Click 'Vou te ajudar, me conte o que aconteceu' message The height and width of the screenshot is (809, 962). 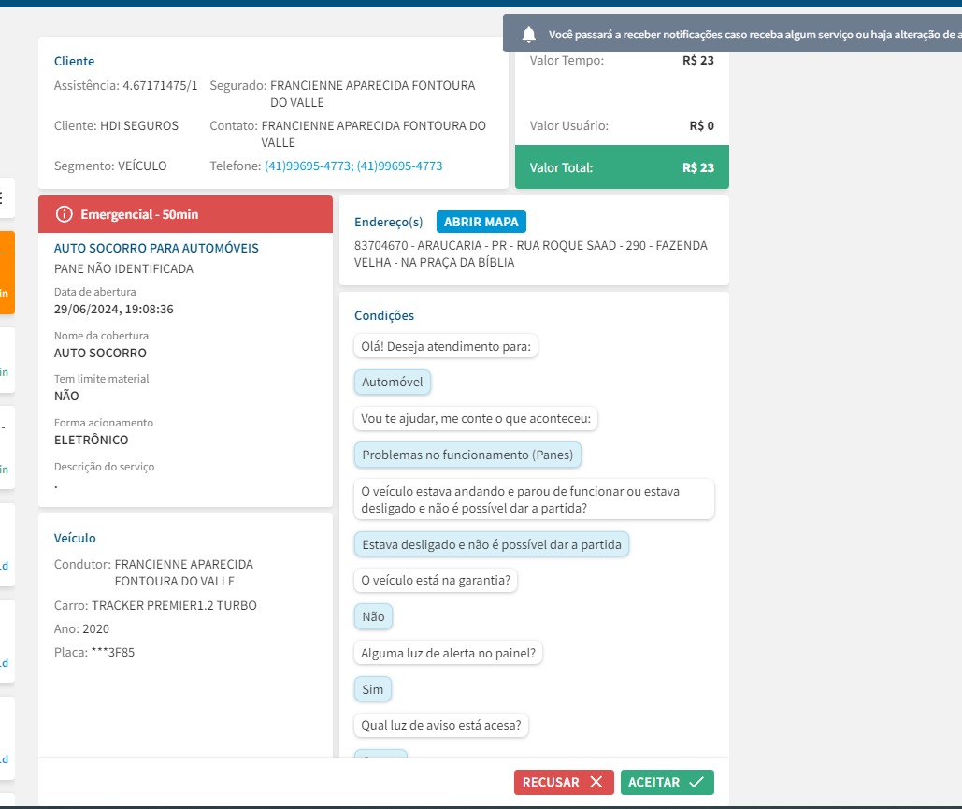(476, 419)
